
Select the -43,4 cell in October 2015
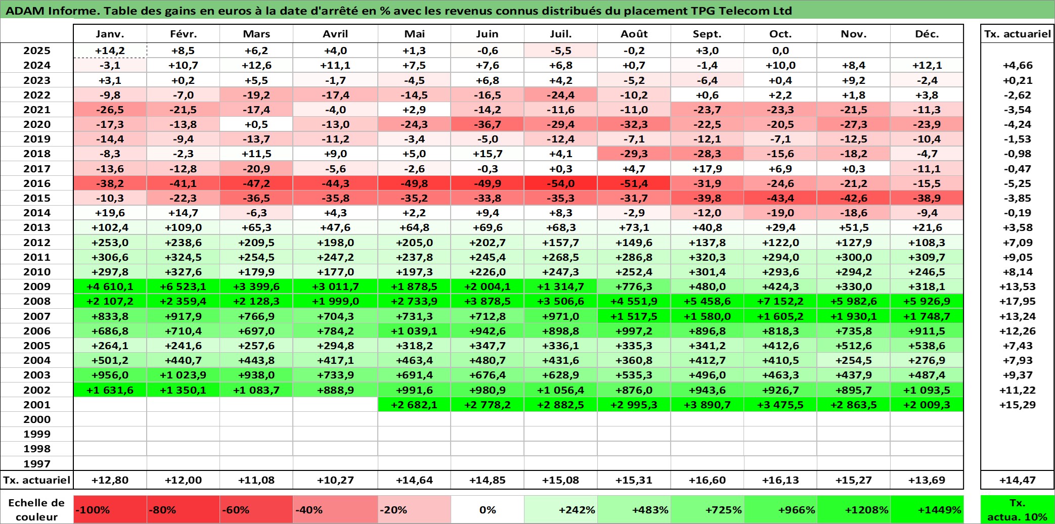coord(780,198)
